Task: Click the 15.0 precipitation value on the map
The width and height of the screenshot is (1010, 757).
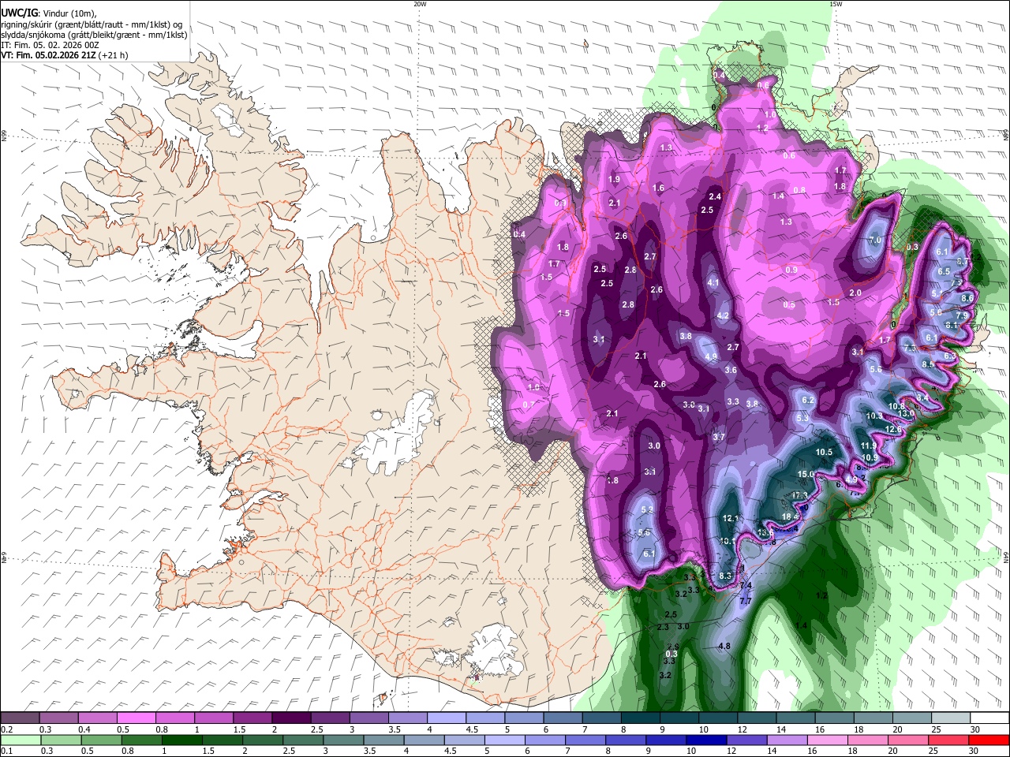Action: click(x=806, y=474)
